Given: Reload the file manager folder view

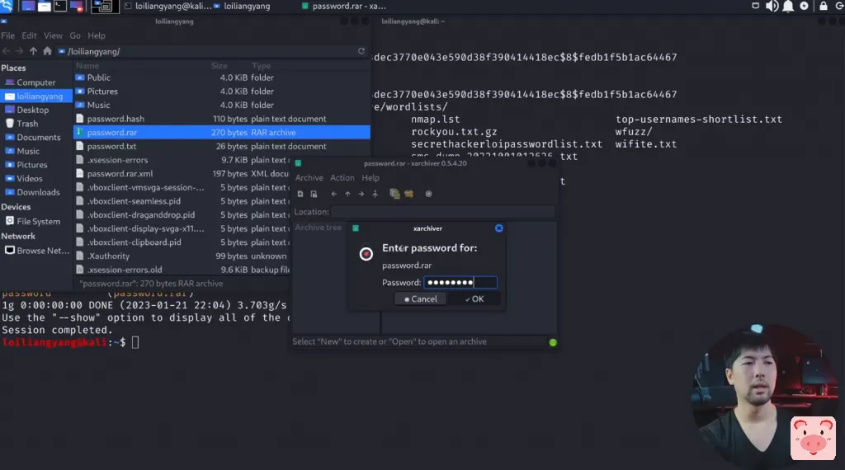Looking at the screenshot, I should point(361,51).
